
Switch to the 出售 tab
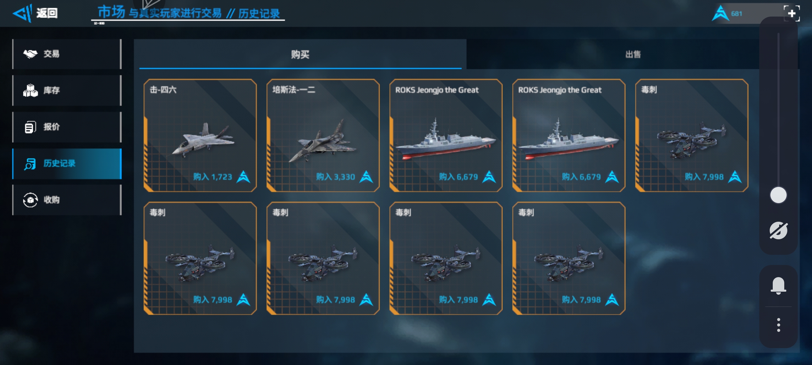(633, 54)
